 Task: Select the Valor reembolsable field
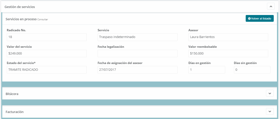(x=228, y=53)
